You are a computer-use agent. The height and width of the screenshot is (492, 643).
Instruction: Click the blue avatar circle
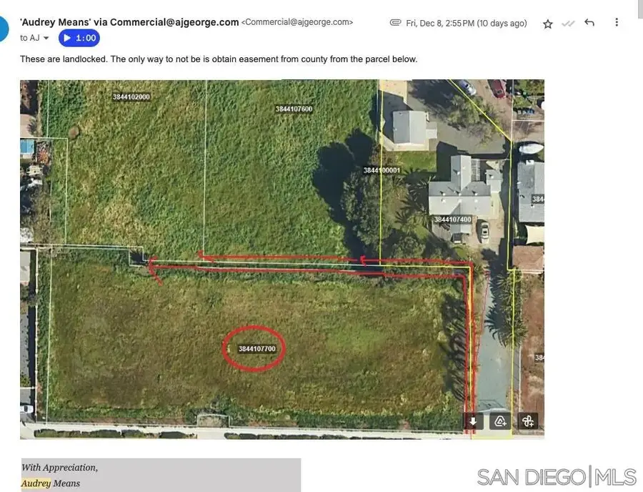pos(4,27)
